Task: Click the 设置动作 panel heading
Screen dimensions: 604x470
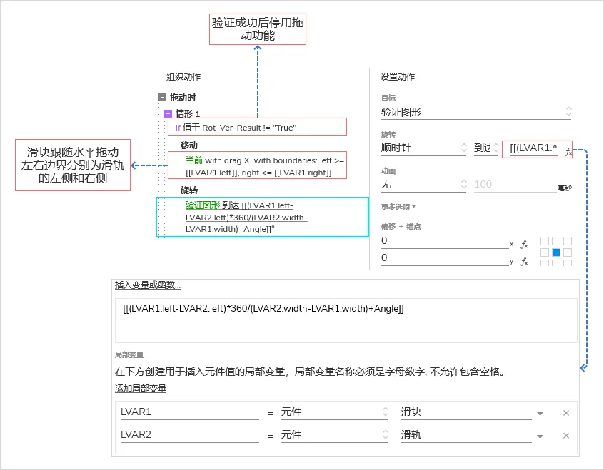Action: tap(398, 77)
